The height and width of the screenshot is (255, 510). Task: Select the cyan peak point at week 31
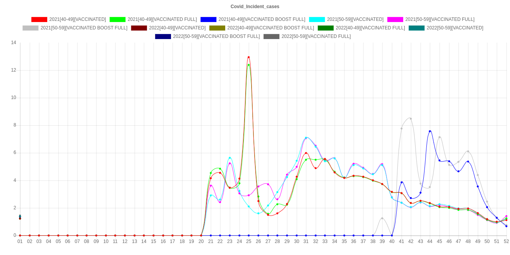point(306,138)
